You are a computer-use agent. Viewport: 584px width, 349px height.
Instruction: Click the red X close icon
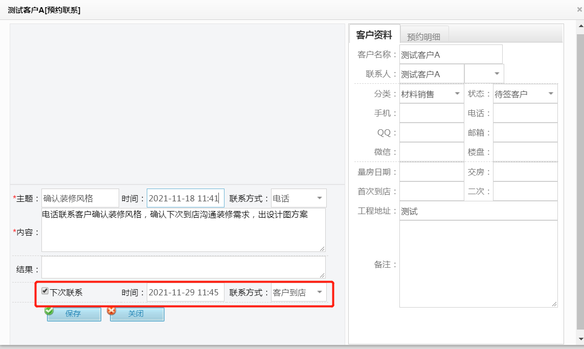(111, 310)
